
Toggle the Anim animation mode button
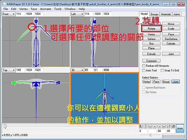point(180,128)
